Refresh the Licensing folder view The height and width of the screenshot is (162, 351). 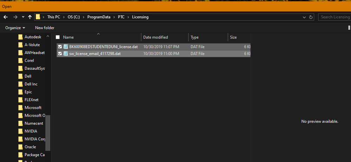pos(311,17)
